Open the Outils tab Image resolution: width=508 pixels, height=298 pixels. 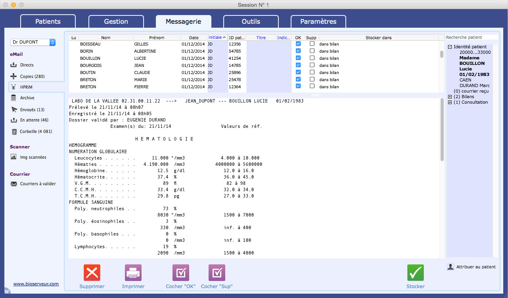[251, 21]
